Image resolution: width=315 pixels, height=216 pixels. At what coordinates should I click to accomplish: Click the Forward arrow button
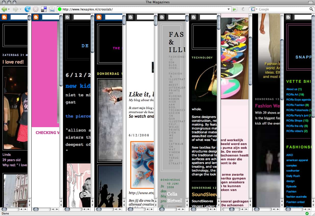pos(15,9)
